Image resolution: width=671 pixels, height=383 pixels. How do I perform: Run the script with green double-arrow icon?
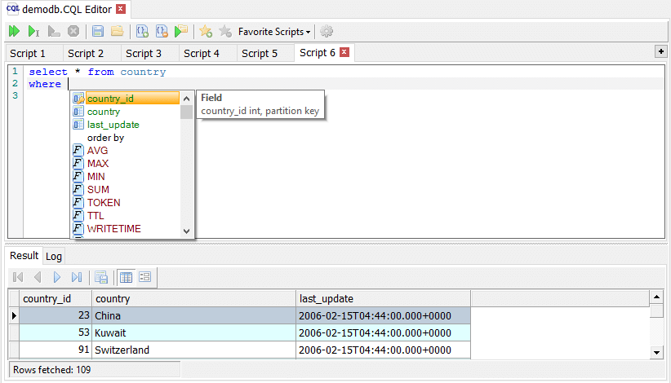point(14,32)
